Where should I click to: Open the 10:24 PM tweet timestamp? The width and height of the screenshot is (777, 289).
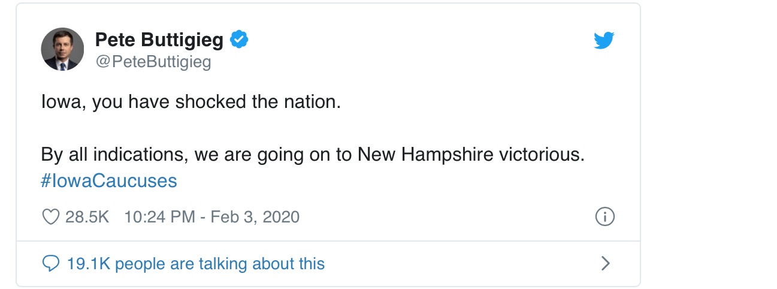[x=159, y=216]
